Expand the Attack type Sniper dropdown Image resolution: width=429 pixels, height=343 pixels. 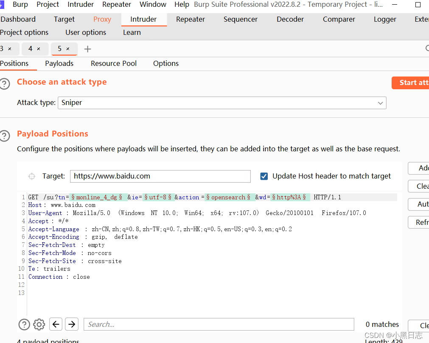[x=380, y=103]
